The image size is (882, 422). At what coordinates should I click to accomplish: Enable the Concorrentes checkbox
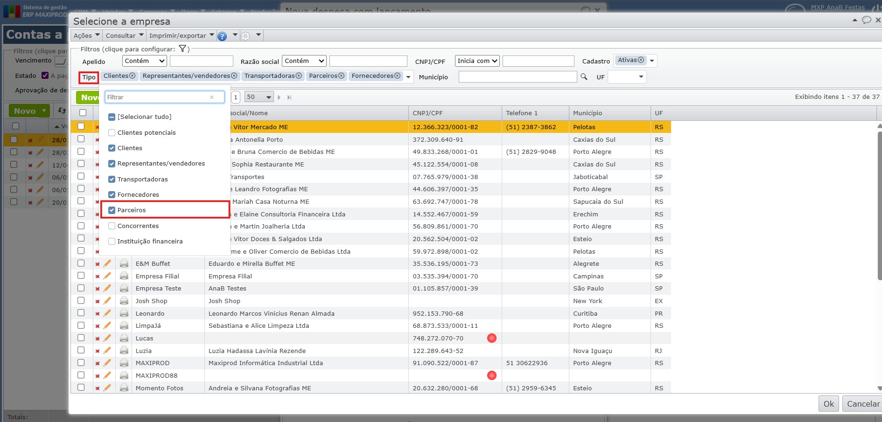[x=112, y=226]
